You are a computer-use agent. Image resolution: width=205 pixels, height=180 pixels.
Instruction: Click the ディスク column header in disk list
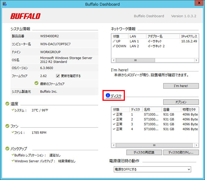pyautogui.click(x=136, y=110)
